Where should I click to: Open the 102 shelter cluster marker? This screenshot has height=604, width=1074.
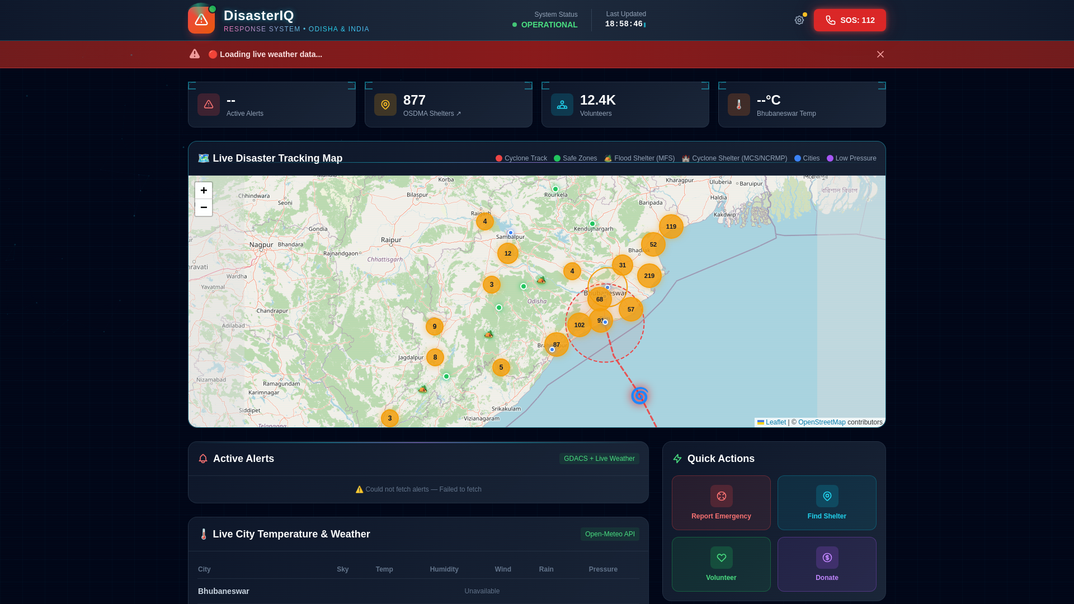580,325
